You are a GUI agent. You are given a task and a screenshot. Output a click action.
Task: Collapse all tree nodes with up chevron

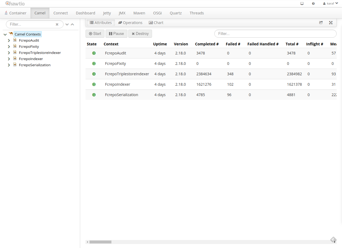click(72, 24)
